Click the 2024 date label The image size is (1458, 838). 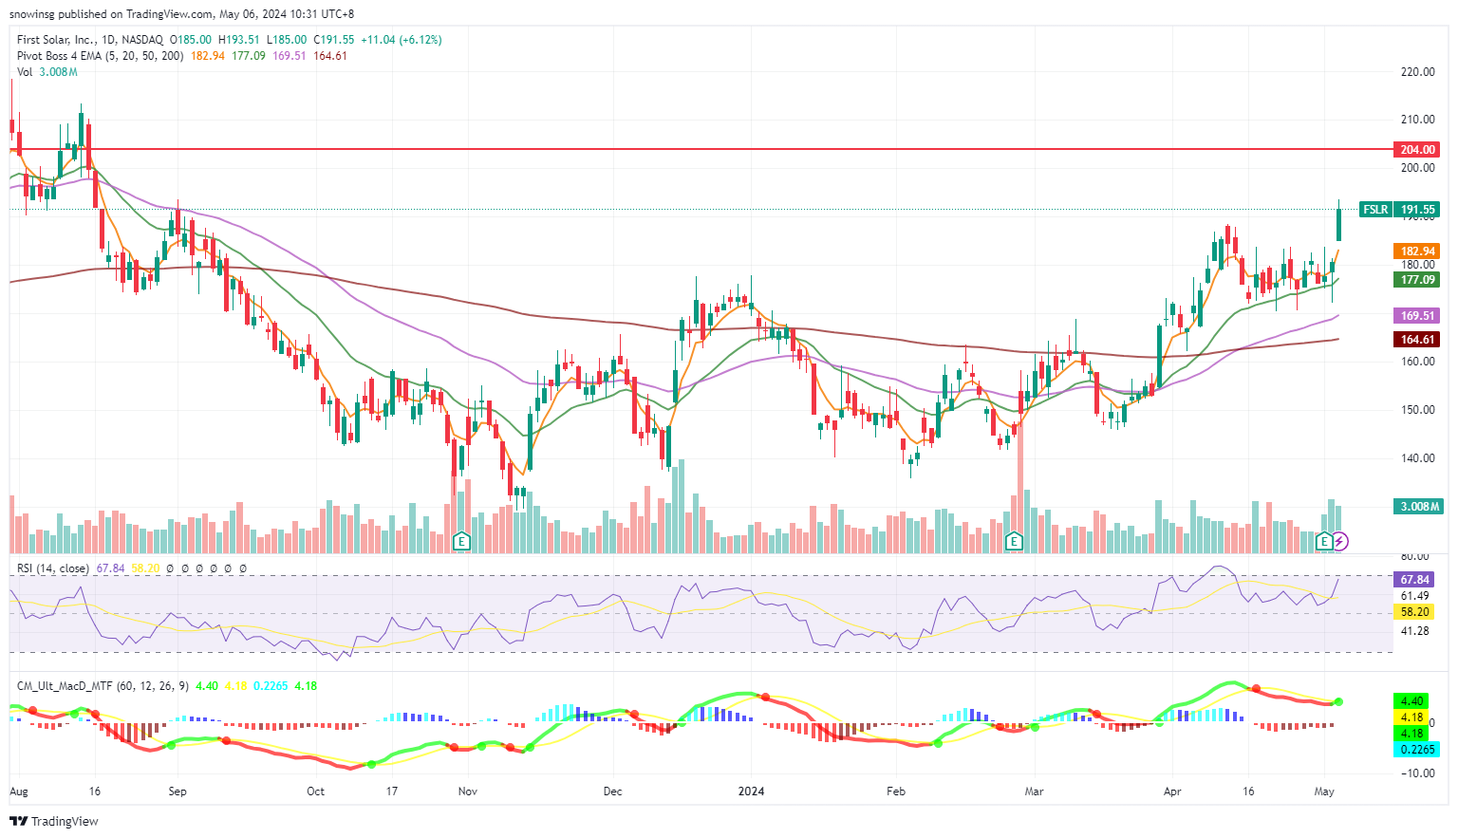click(x=751, y=791)
